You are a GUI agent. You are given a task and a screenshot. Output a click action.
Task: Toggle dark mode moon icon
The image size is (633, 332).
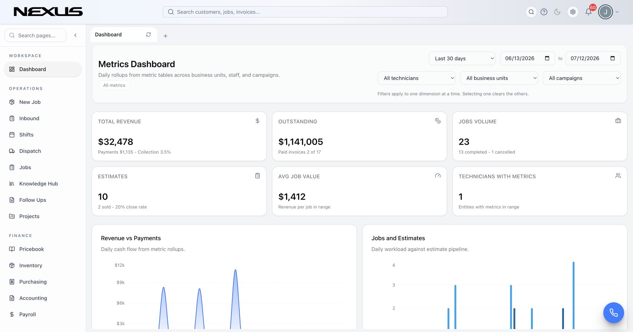click(557, 12)
